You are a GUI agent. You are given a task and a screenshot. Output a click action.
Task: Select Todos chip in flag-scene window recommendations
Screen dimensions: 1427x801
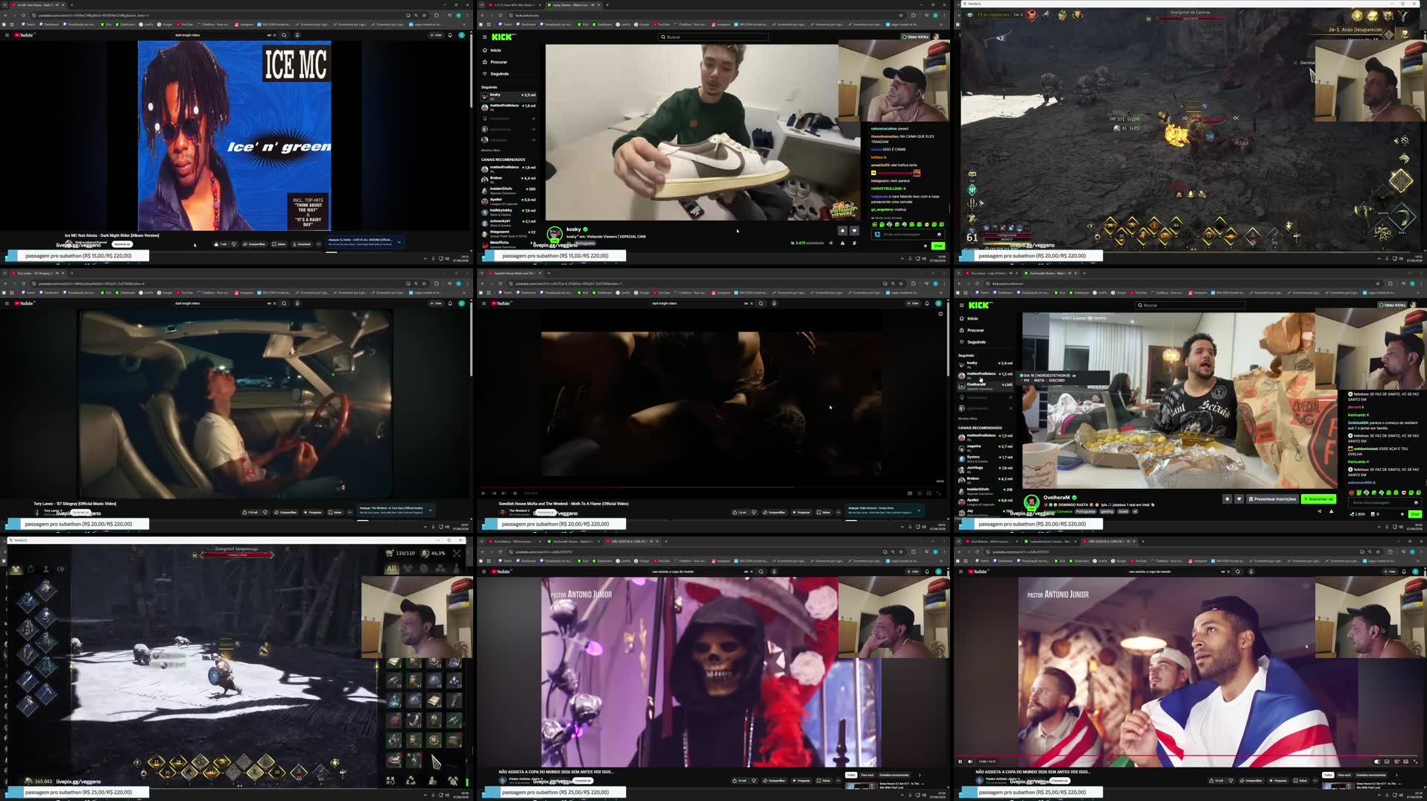tap(1328, 775)
